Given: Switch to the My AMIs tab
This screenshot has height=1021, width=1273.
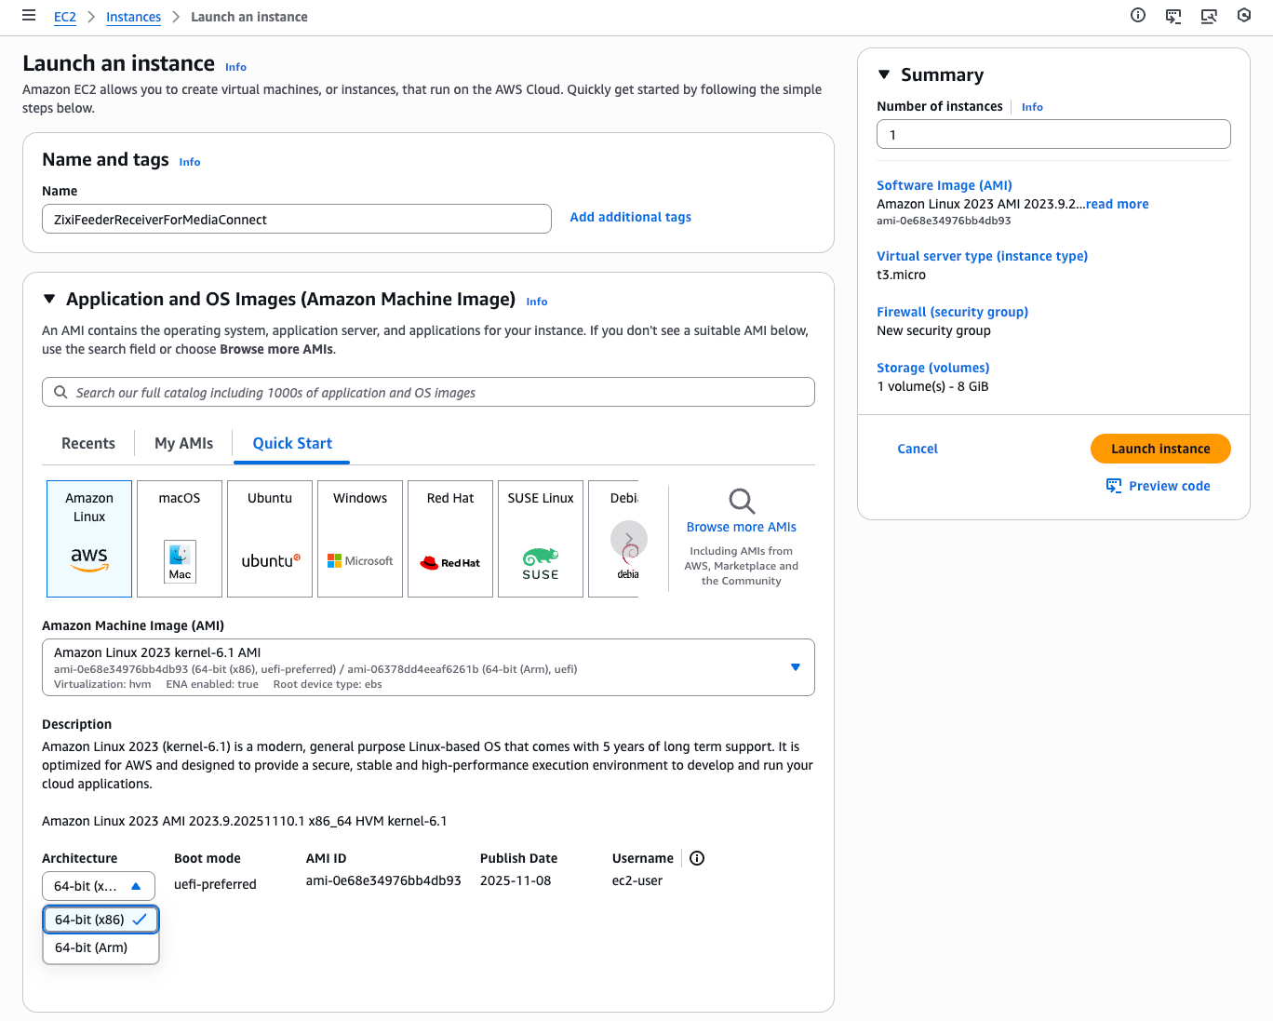Looking at the screenshot, I should pyautogui.click(x=183, y=443).
